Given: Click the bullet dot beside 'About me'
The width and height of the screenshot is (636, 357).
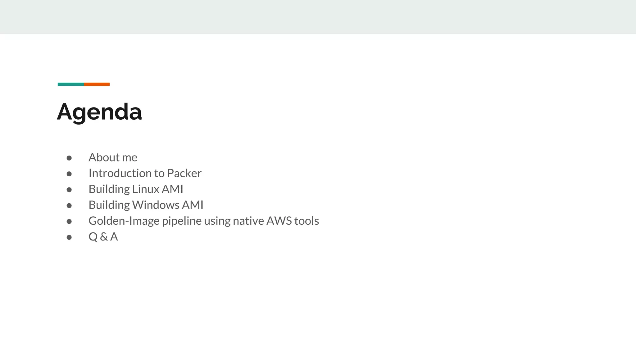Looking at the screenshot, I should pyautogui.click(x=69, y=158).
